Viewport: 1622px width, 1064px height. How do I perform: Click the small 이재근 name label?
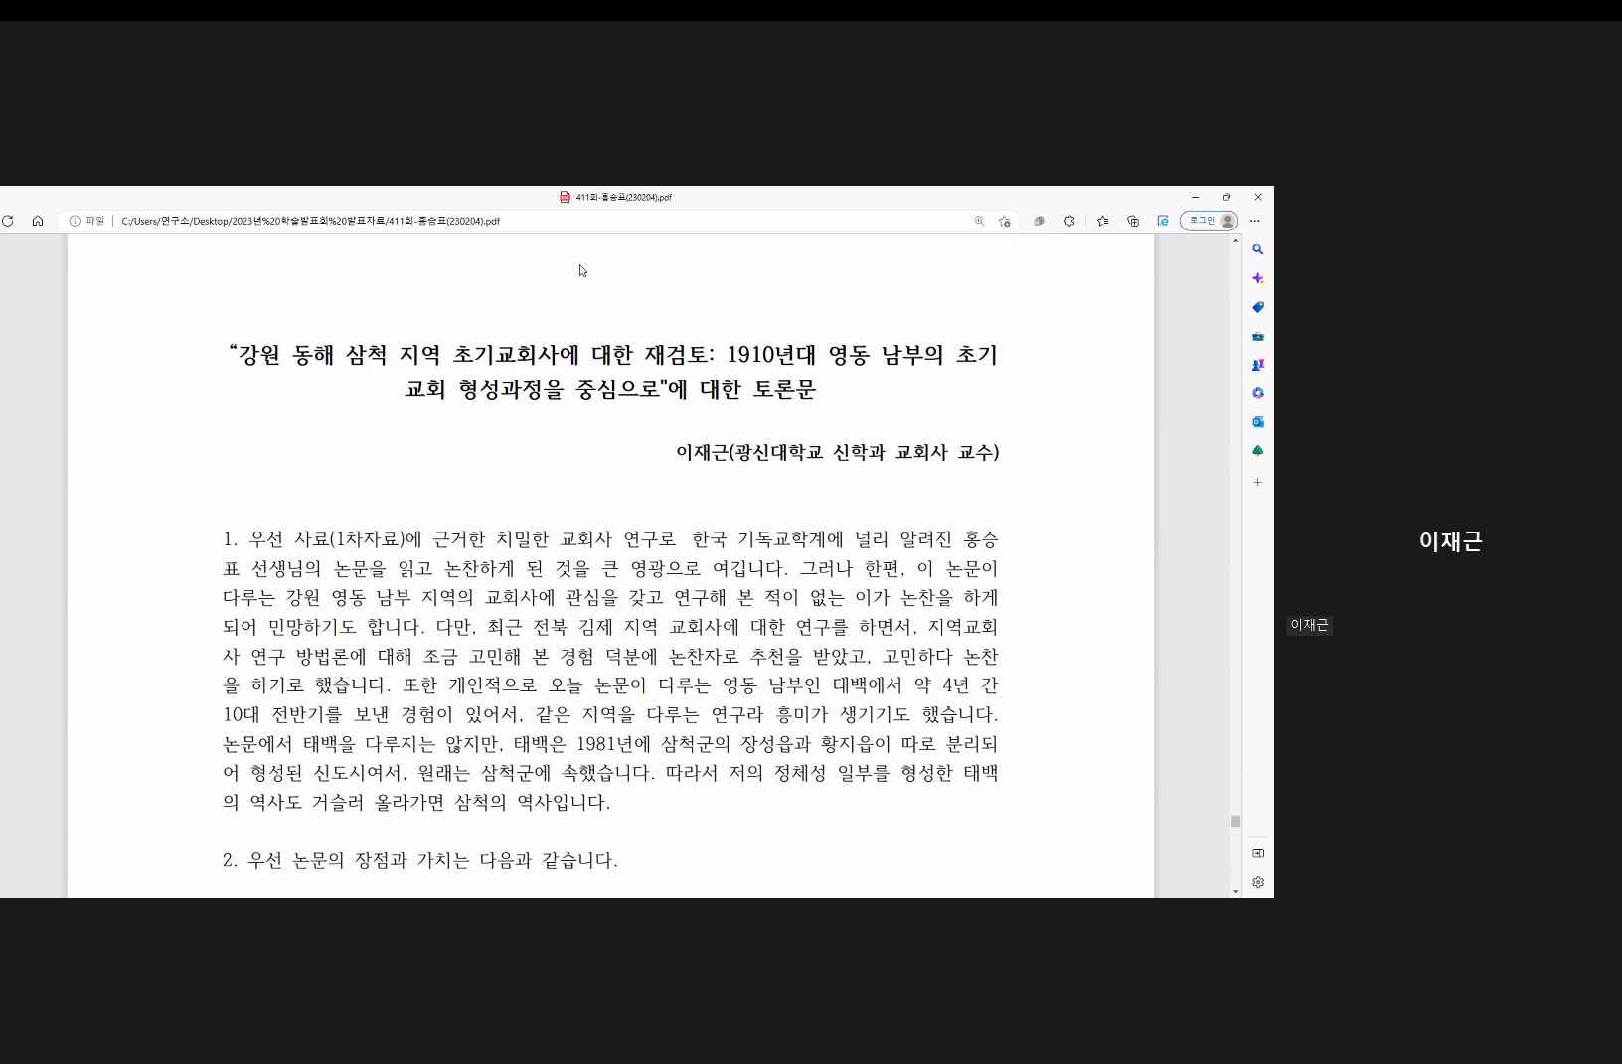pos(1309,625)
